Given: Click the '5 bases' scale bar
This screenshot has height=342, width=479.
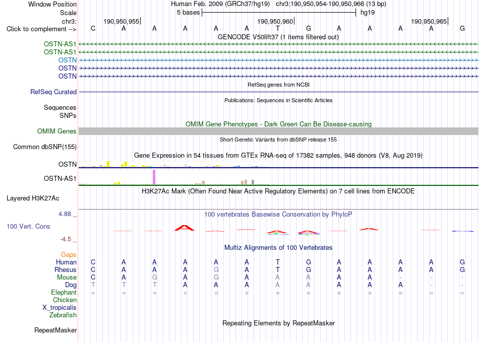Looking at the screenshot, I should (x=279, y=13).
